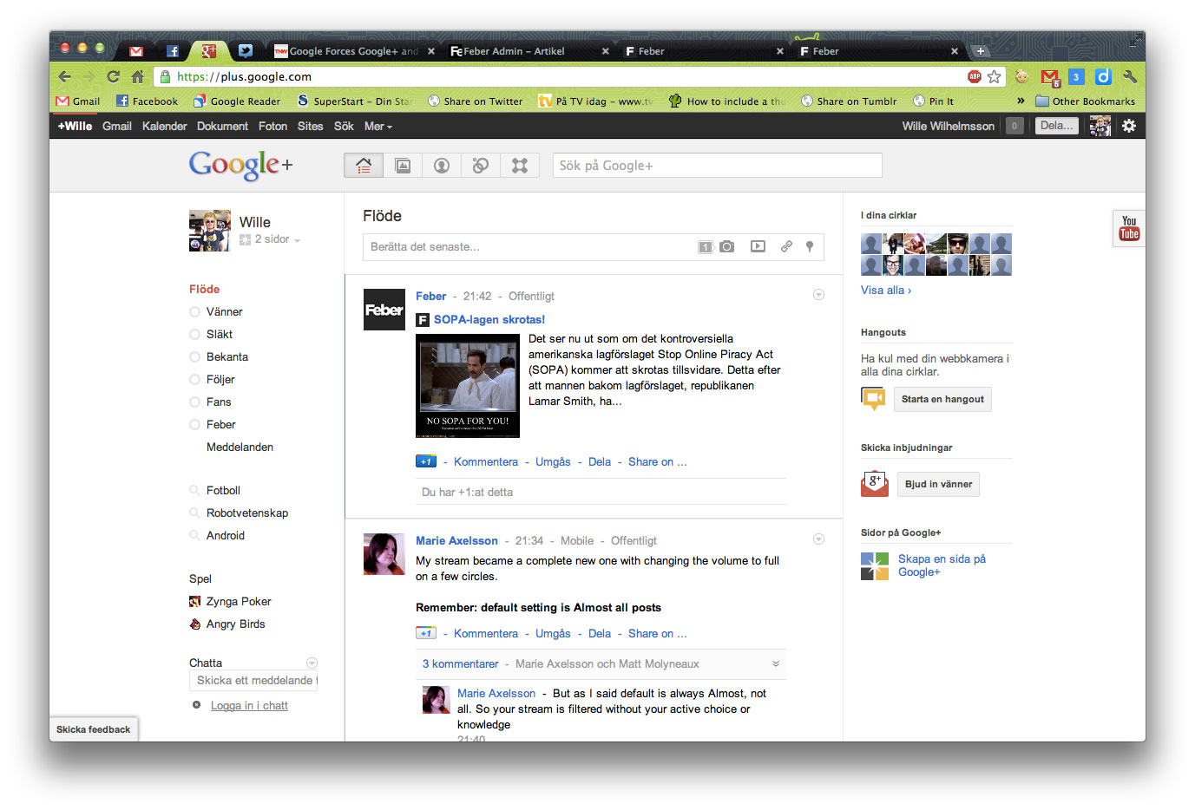Click the Dela... share box
This screenshot has height=810, width=1195.
click(1057, 126)
